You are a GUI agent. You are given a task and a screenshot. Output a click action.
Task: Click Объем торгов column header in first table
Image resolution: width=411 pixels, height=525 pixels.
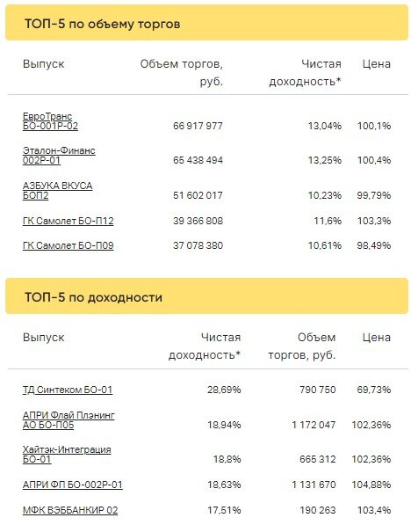pos(182,72)
